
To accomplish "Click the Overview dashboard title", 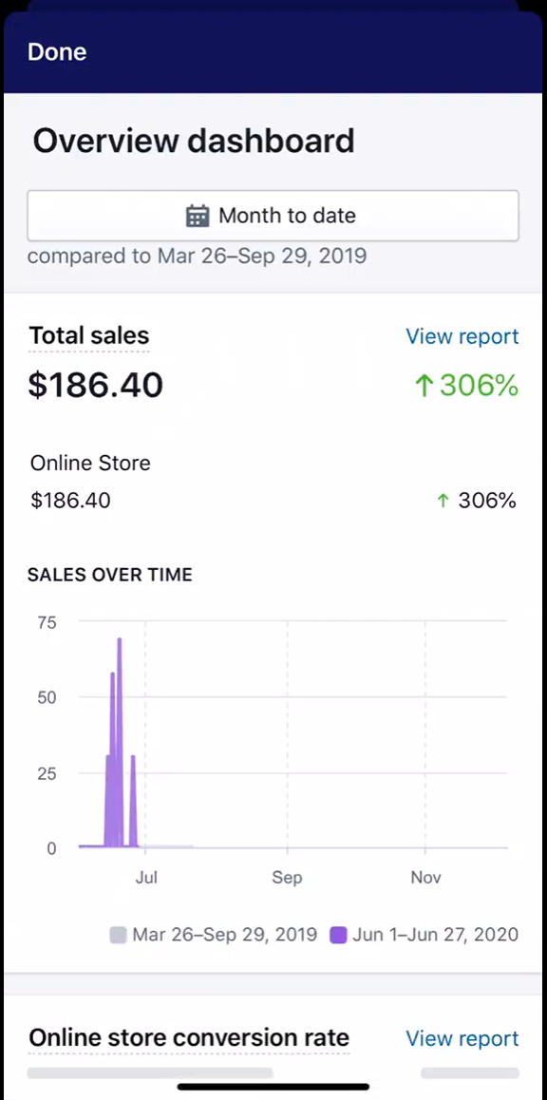I will click(194, 141).
